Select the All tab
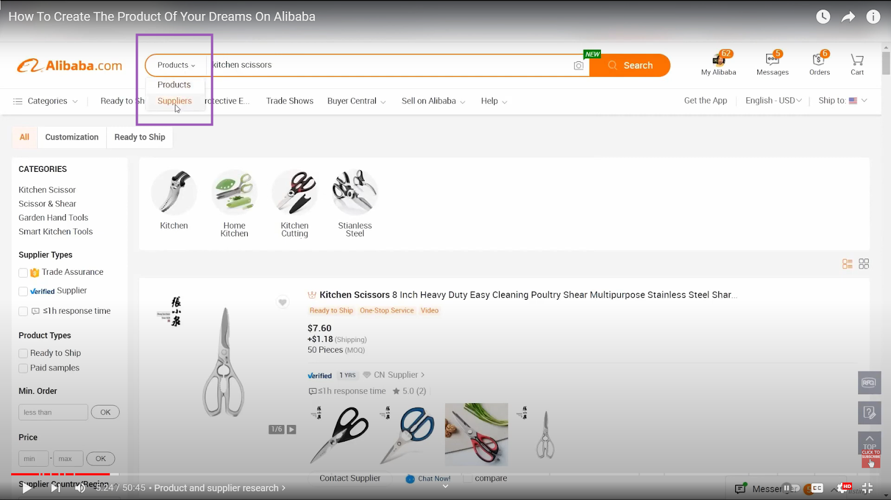891x500 pixels. [25, 137]
